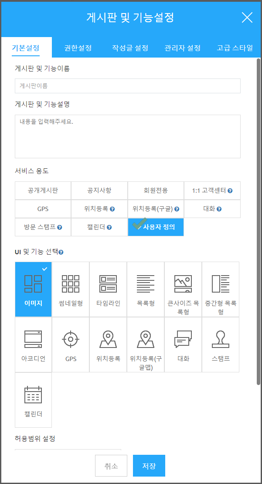262x484 pixels.
Task: Select the 목록형 list layout icon
Action: click(146, 284)
